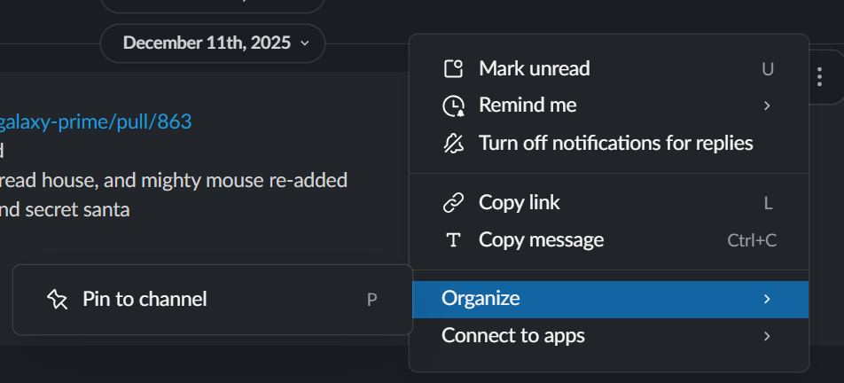The width and height of the screenshot is (844, 383).
Task: Select Mark unread from the context menu
Action: 534,69
